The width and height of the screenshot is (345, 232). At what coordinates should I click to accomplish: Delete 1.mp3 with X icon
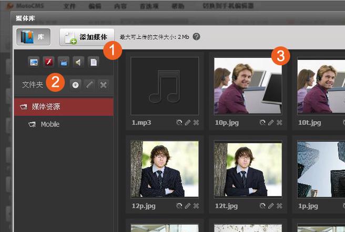[x=196, y=123]
